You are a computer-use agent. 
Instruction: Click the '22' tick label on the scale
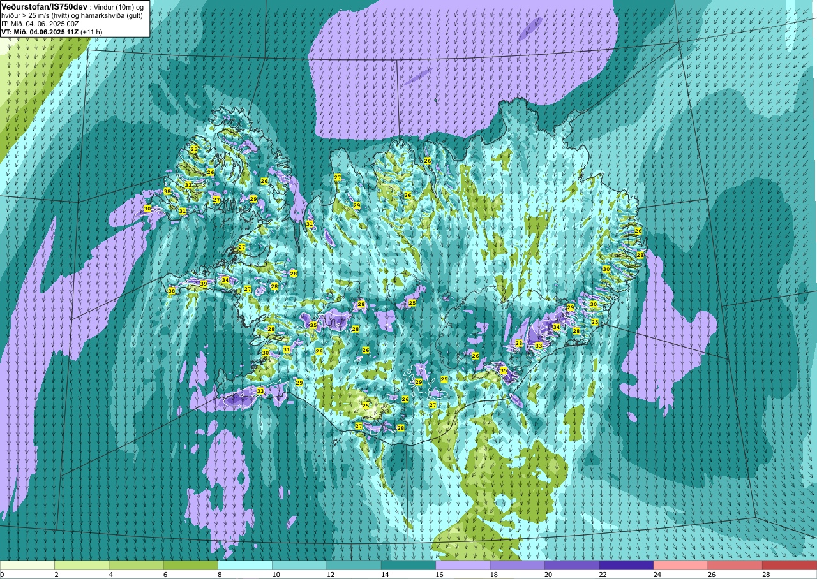pos(601,575)
